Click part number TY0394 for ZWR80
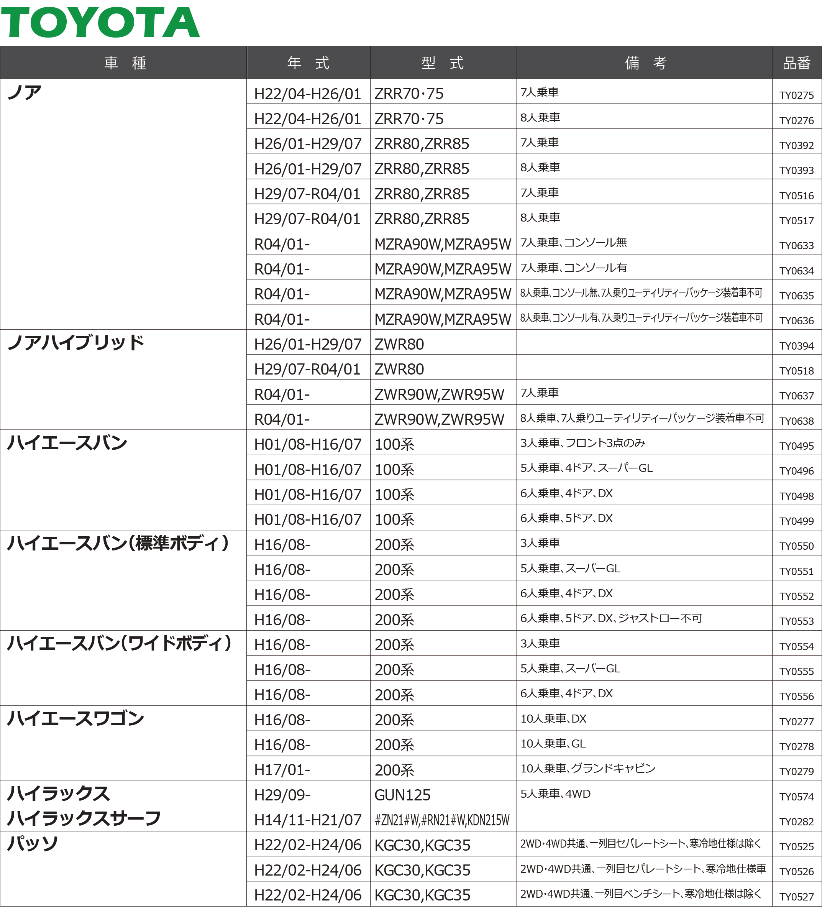The image size is (822, 907). tap(796, 346)
